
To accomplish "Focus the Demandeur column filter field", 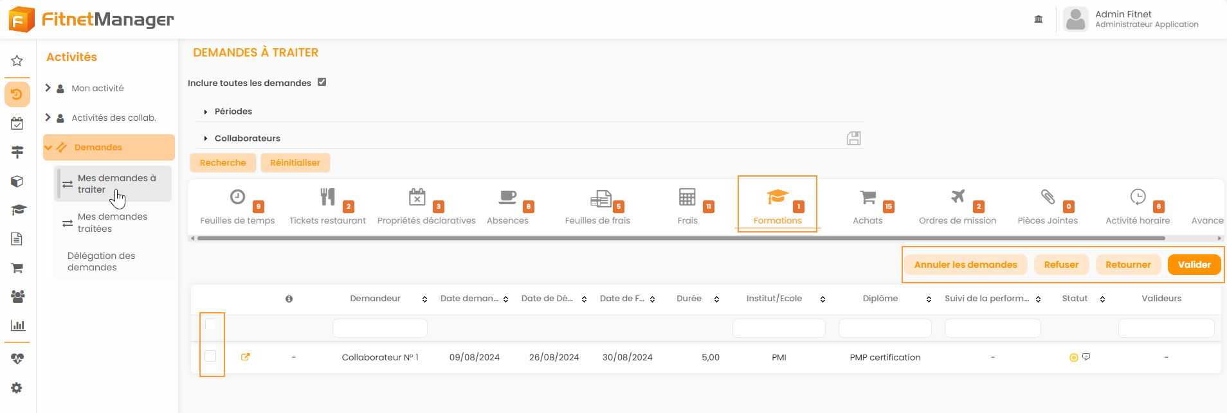I will (379, 328).
